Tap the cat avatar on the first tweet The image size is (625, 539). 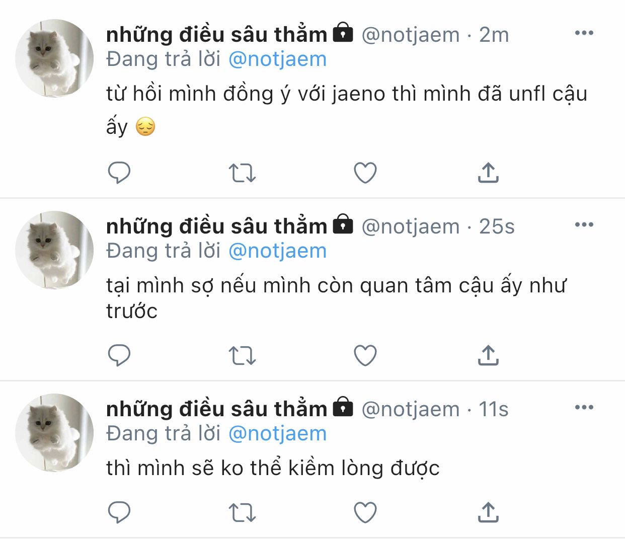(54, 58)
